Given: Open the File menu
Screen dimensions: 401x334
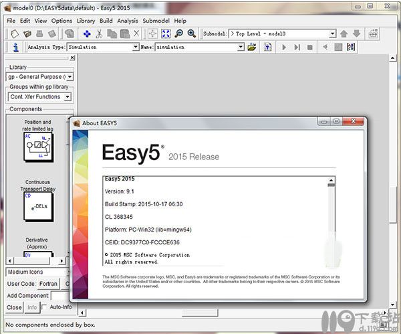Looking at the screenshot, I should click(11, 21).
